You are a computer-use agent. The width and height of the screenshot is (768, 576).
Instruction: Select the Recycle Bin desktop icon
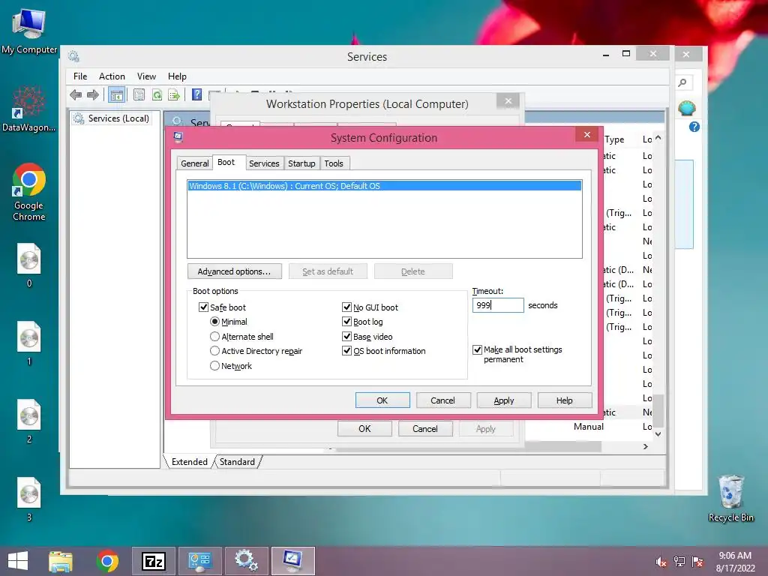(x=730, y=498)
